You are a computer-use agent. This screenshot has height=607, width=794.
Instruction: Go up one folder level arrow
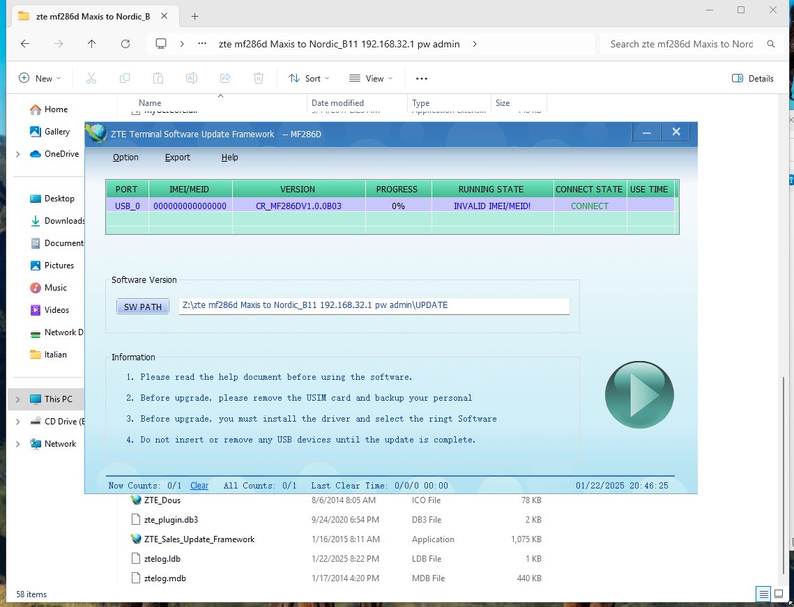92,44
